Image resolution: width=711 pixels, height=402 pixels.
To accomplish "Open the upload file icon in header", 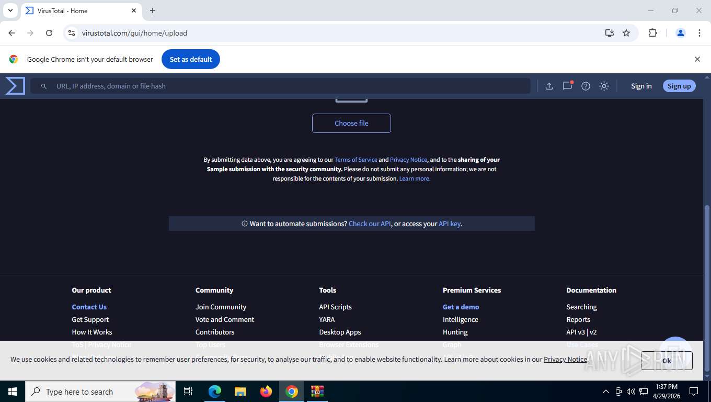I will point(549,86).
